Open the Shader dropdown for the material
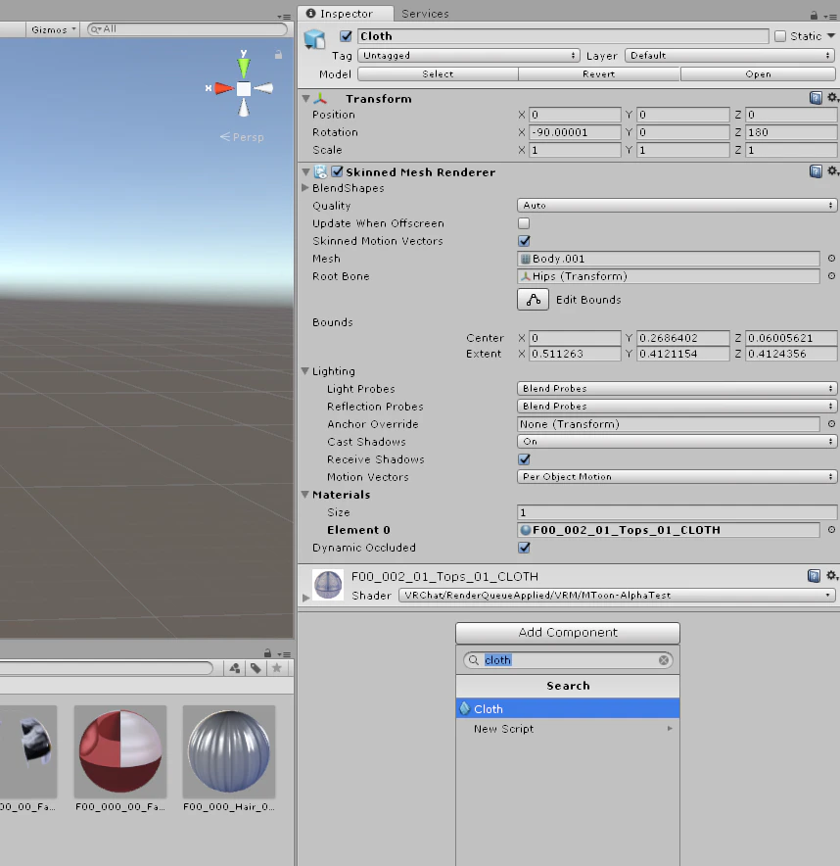 (x=617, y=595)
